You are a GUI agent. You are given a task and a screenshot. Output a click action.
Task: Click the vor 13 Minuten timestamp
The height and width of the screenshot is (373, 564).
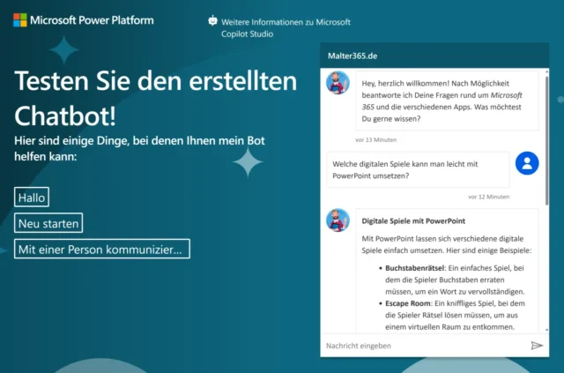pos(376,140)
